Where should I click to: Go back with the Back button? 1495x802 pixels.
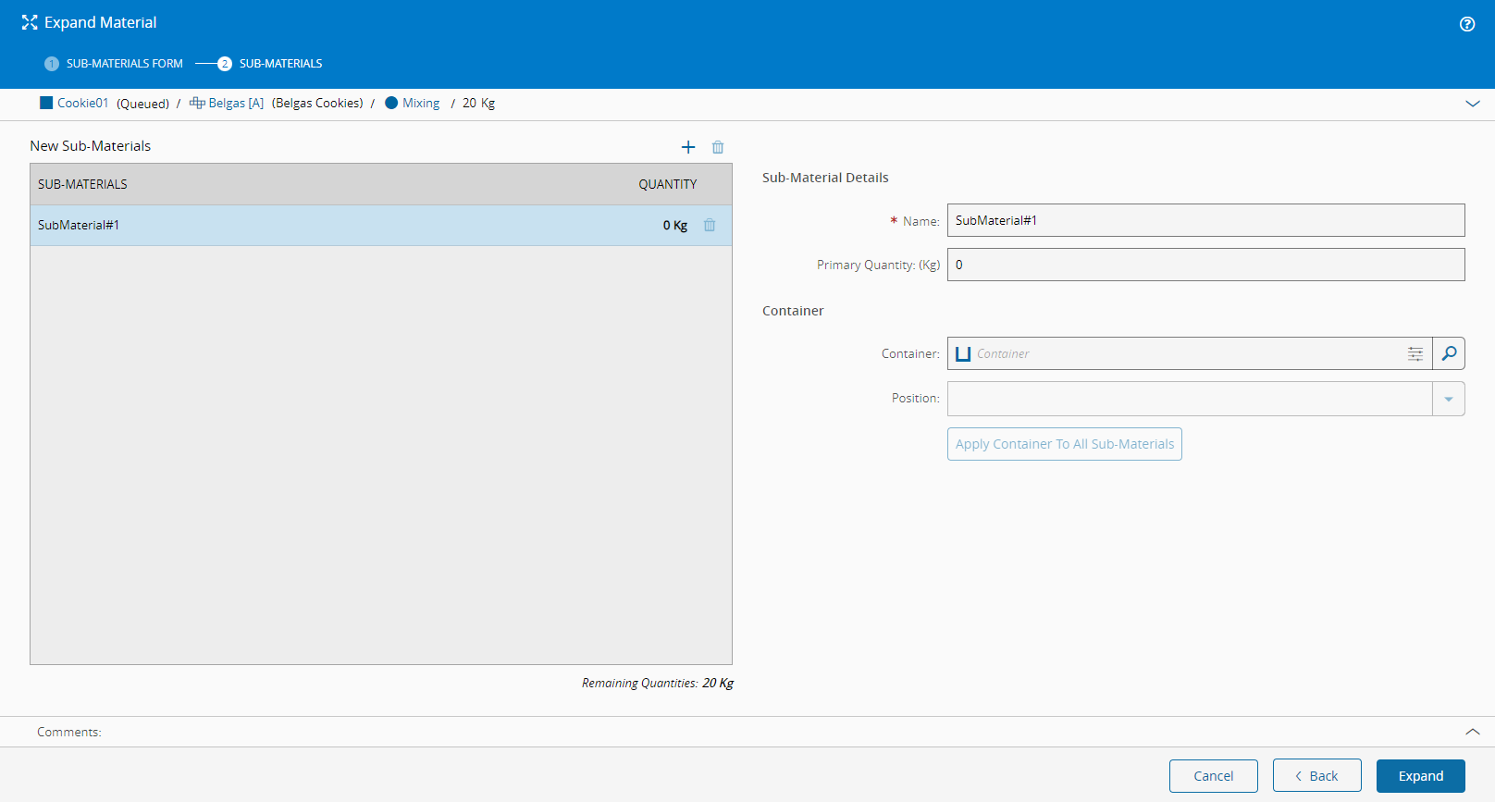[1316, 776]
